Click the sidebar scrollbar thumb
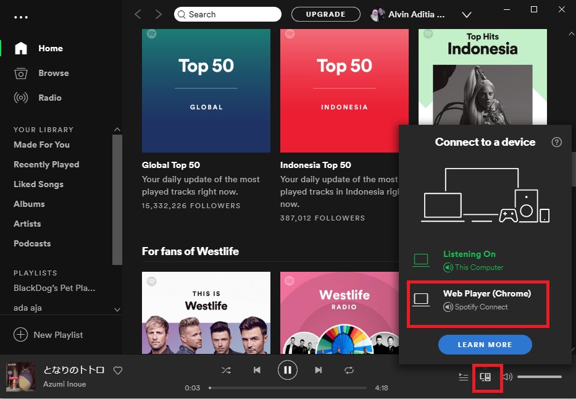 117,199
